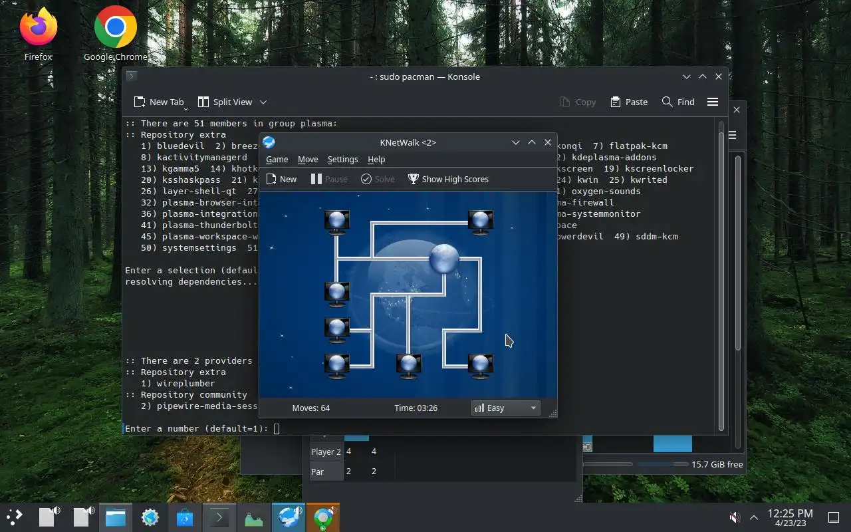Click the Moves: 64 status text

click(x=310, y=408)
